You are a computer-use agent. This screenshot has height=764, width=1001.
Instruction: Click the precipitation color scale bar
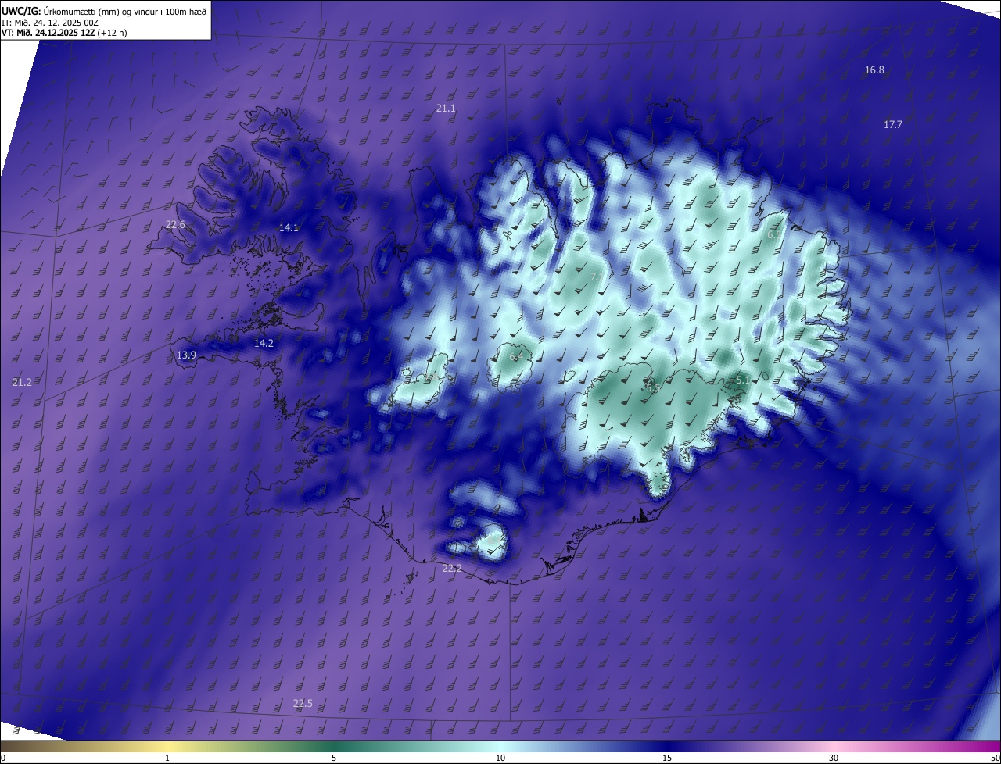500,746
